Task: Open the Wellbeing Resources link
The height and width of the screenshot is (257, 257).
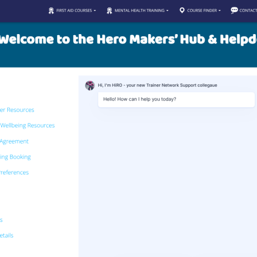Action: click(27, 126)
